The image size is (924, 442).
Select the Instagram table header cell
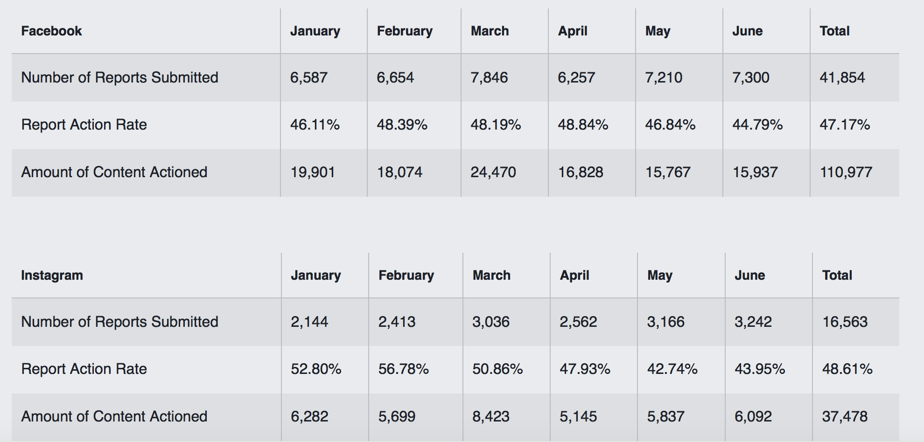click(x=52, y=276)
